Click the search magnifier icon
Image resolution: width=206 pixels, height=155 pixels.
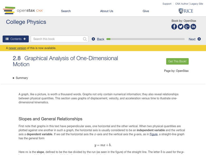(x=85, y=39)
